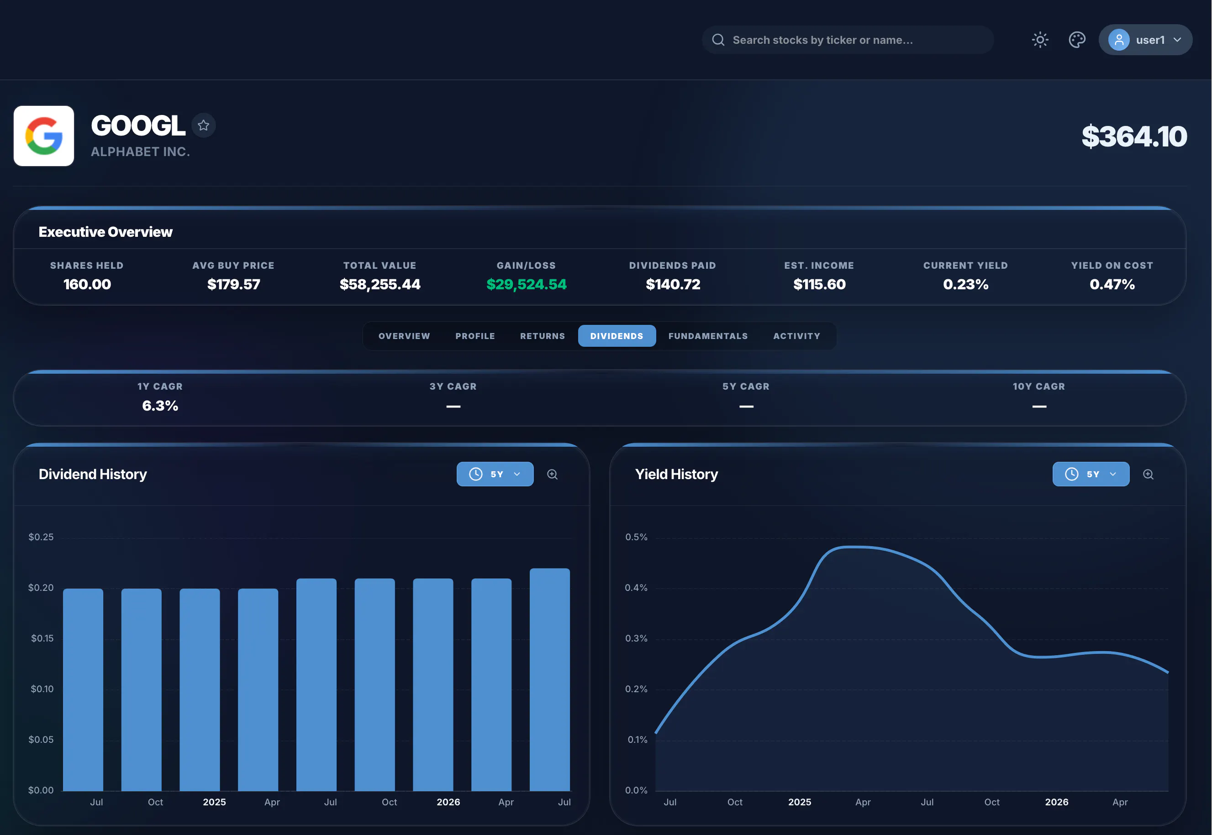The image size is (1212, 835).
Task: Click the first dividend bar above Jul
Action: pyautogui.click(x=83, y=689)
